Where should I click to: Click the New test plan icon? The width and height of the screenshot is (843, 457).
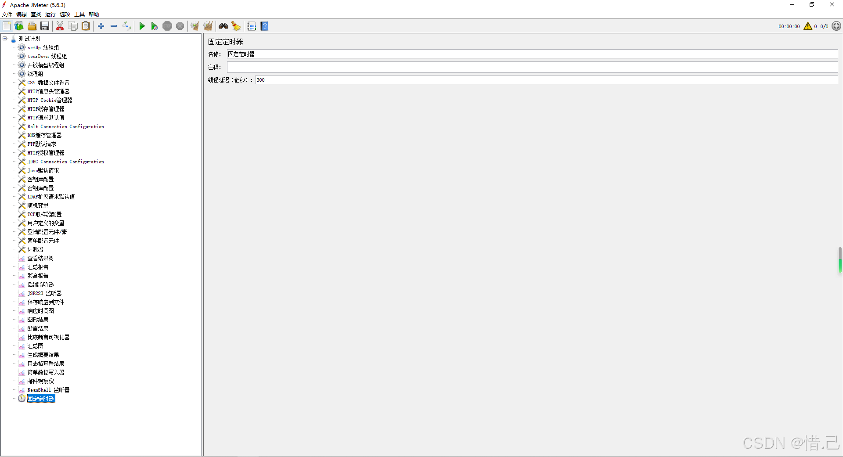pos(7,26)
